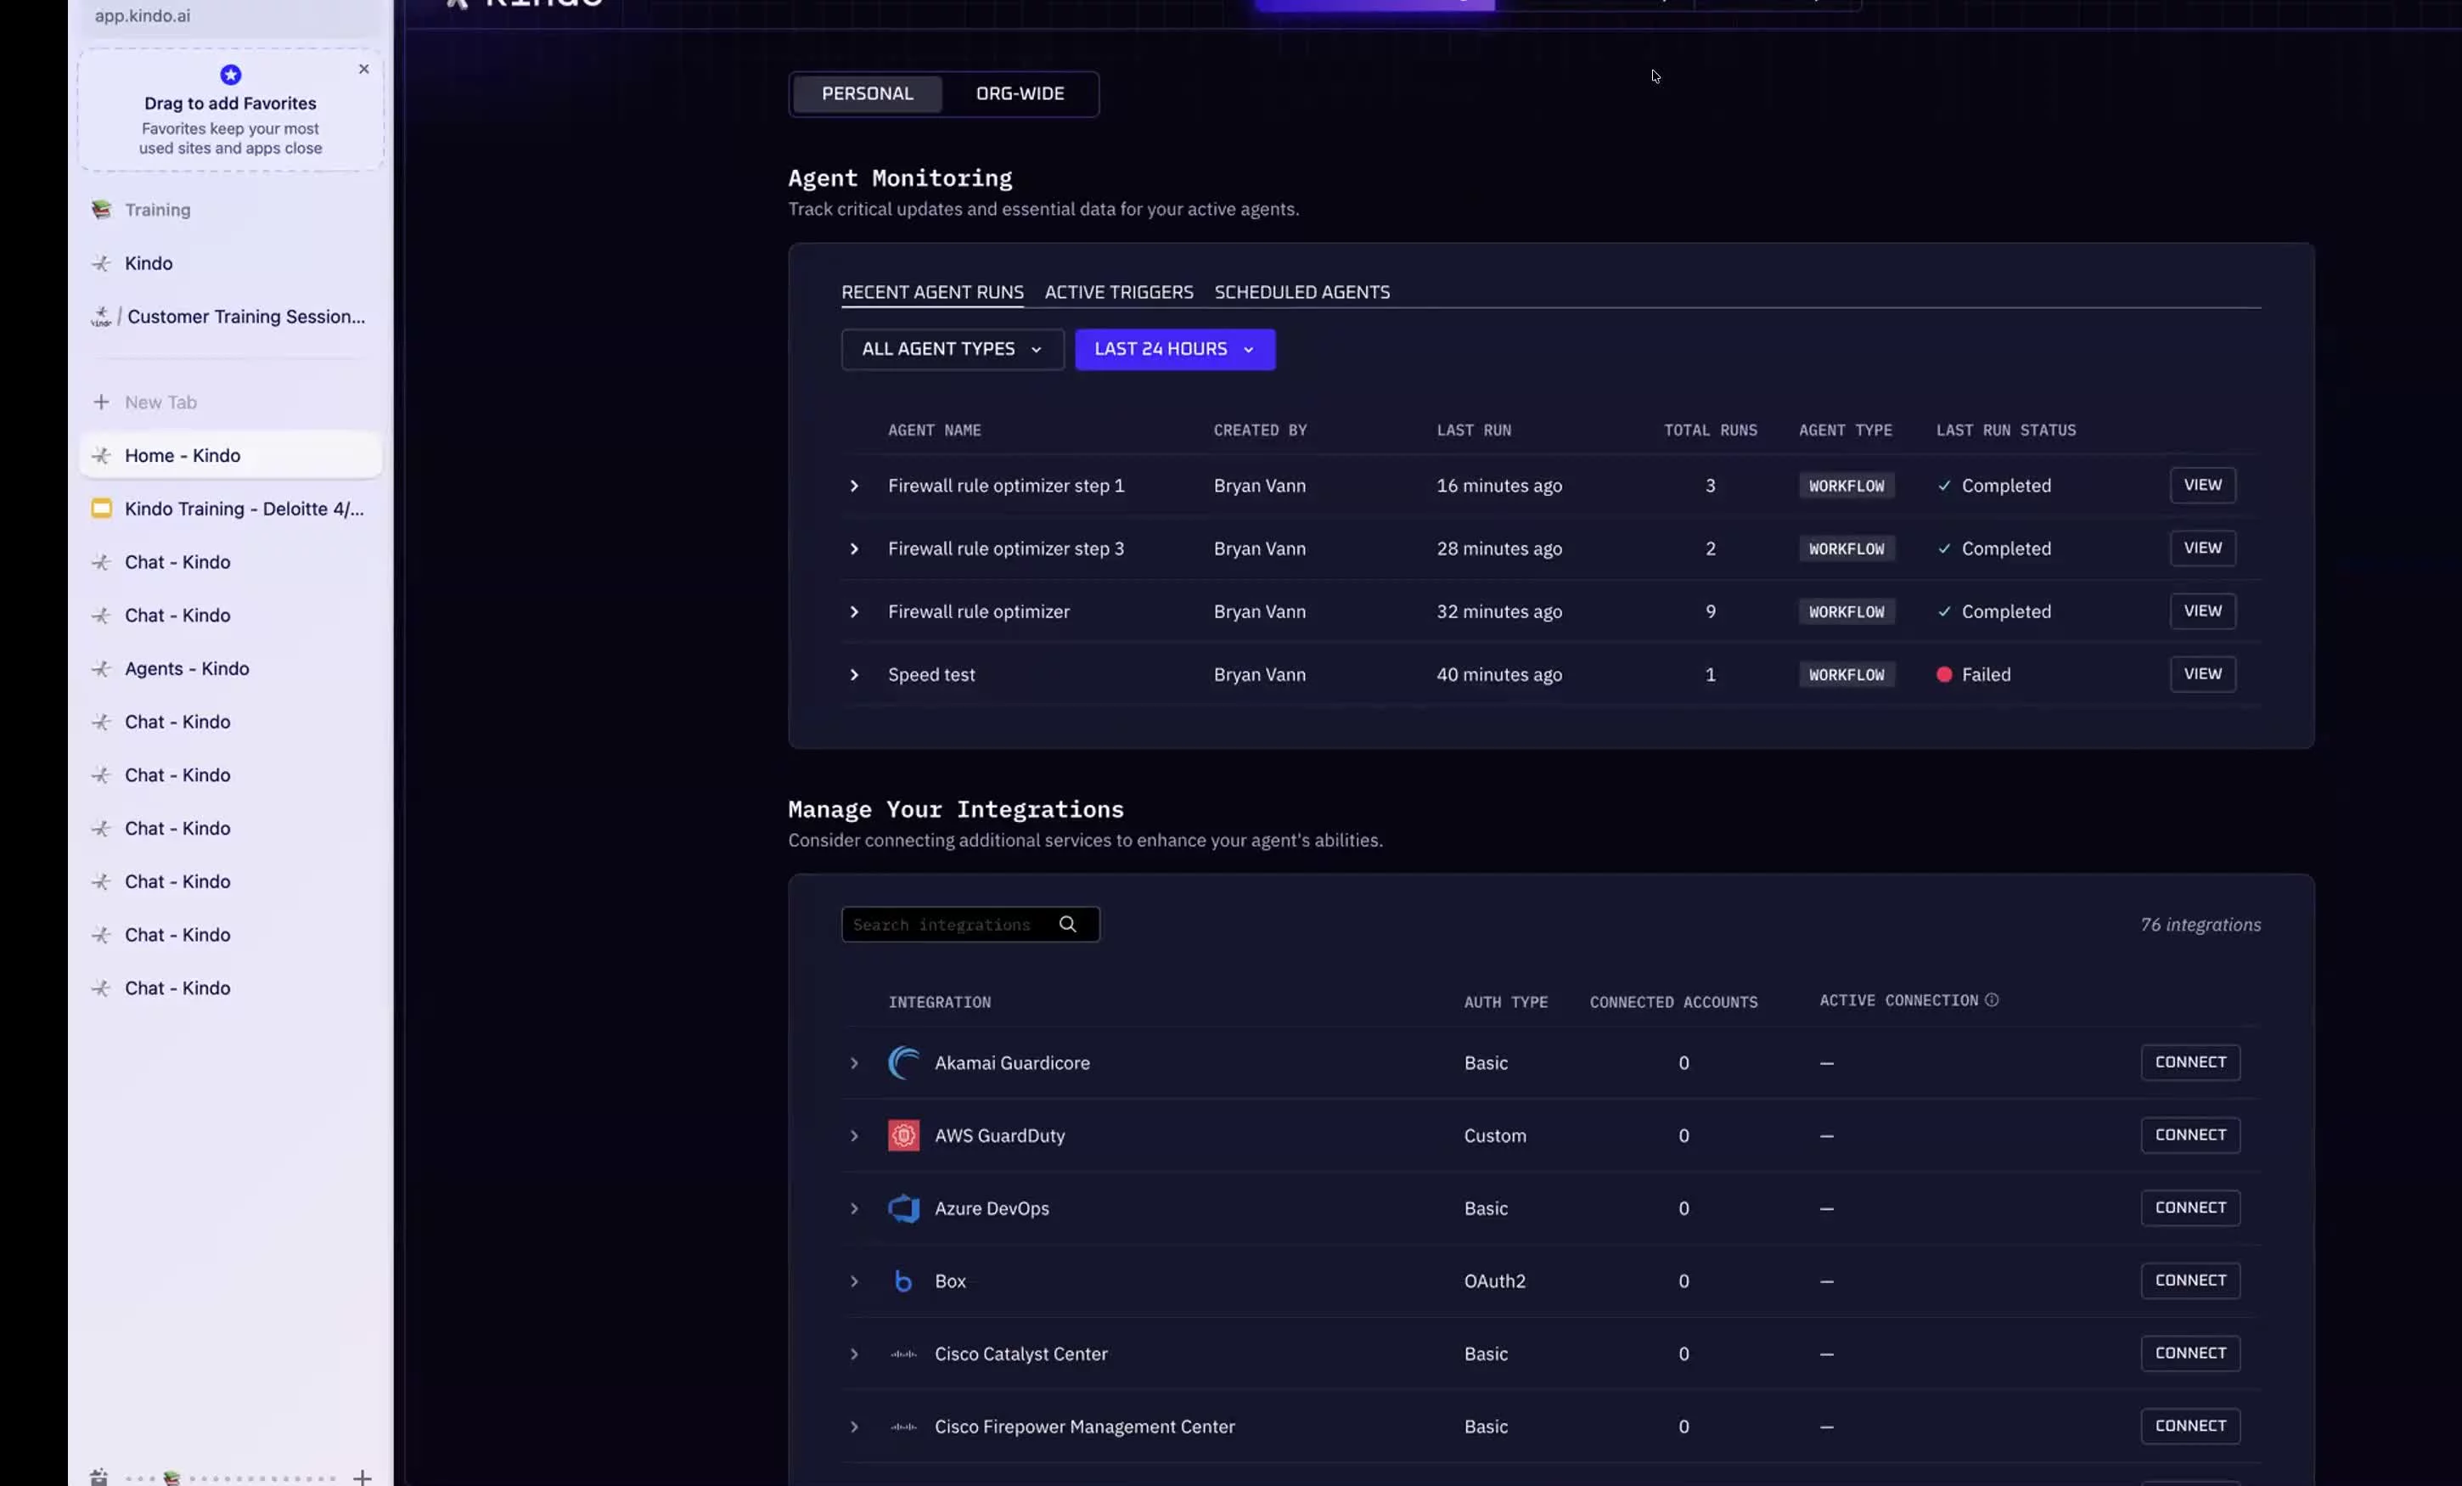Image resolution: width=2462 pixels, height=1486 pixels.
Task: Open the SCHEDULED AGENTS tab
Action: 1302,292
